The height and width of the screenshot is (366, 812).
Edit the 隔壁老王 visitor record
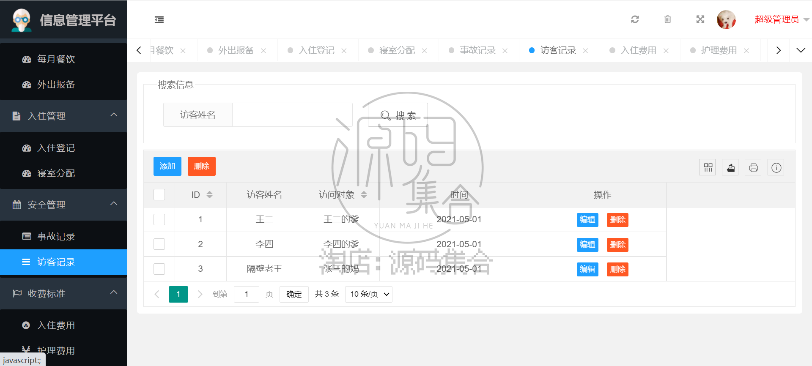587,269
